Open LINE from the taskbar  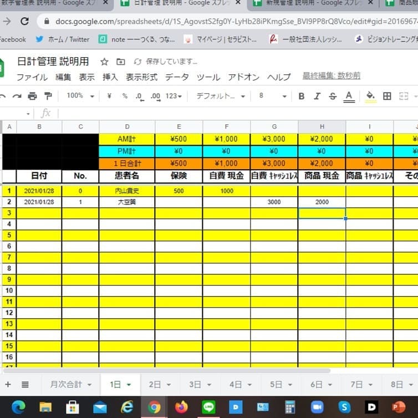pyautogui.click(x=209, y=407)
